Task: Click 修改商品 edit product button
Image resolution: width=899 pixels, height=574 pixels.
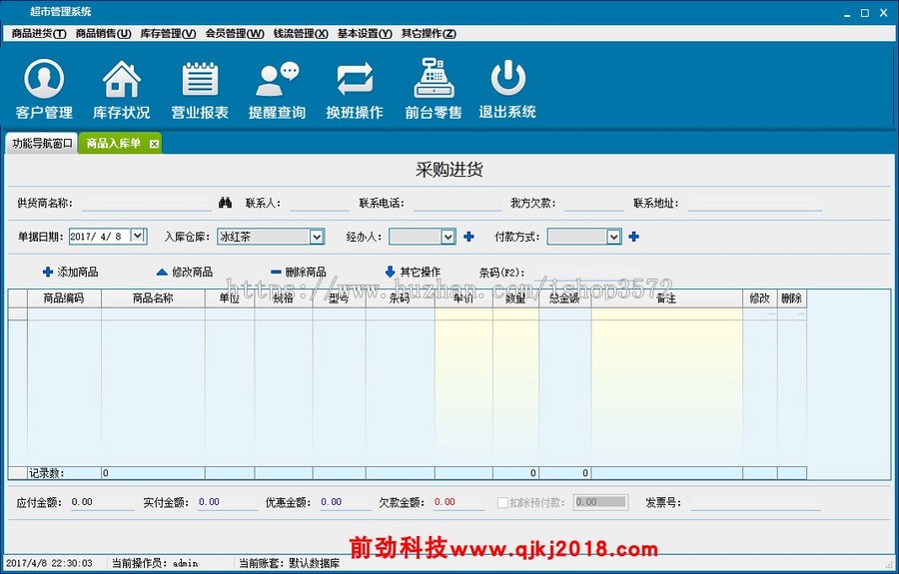Action: coord(185,272)
